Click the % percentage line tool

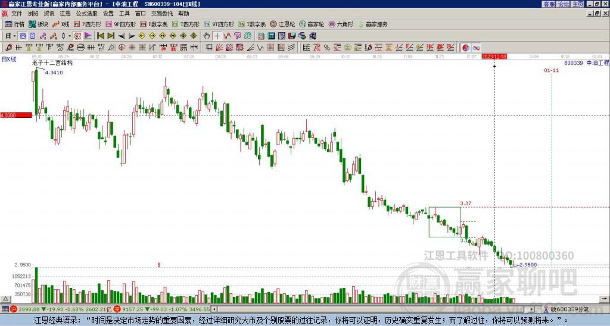pos(327,48)
